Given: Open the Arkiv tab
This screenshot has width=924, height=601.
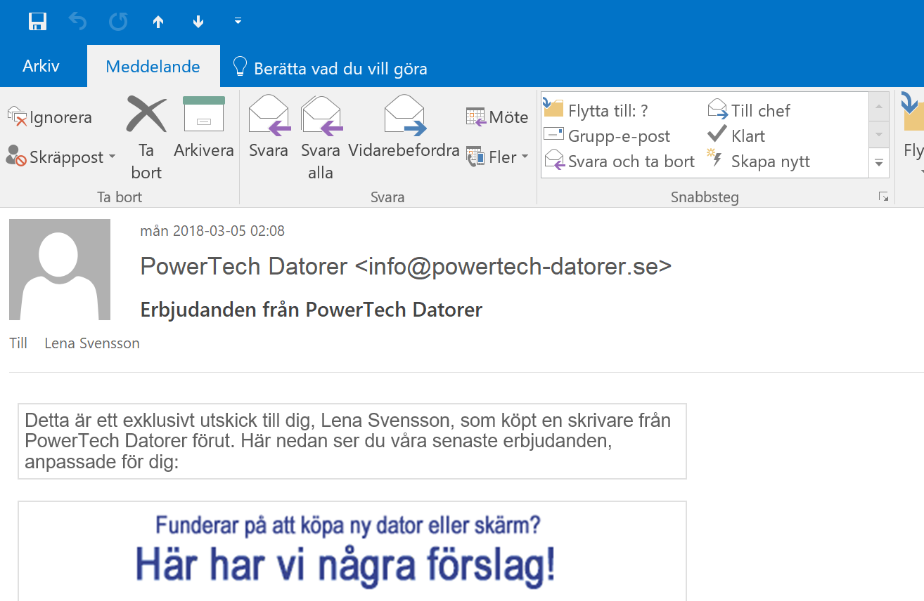Looking at the screenshot, I should (x=41, y=67).
